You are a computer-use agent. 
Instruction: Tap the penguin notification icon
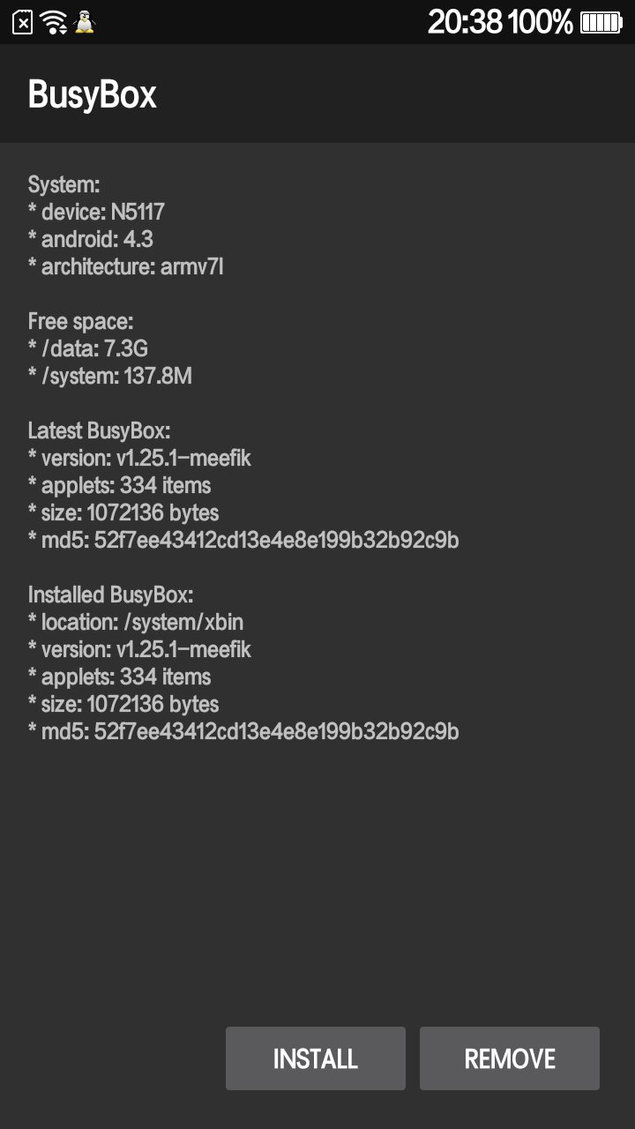coord(85,22)
